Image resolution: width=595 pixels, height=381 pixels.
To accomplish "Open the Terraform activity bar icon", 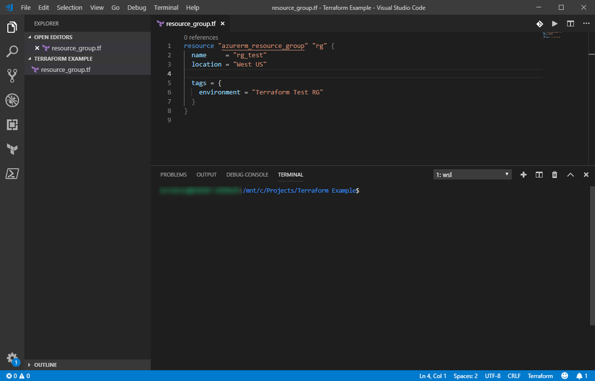I will 12,149.
